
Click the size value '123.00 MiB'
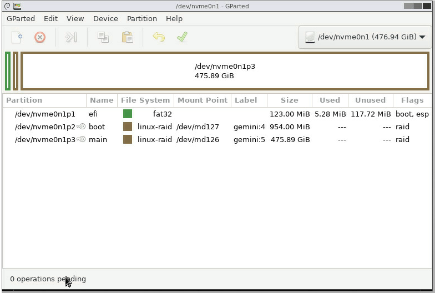(290, 114)
